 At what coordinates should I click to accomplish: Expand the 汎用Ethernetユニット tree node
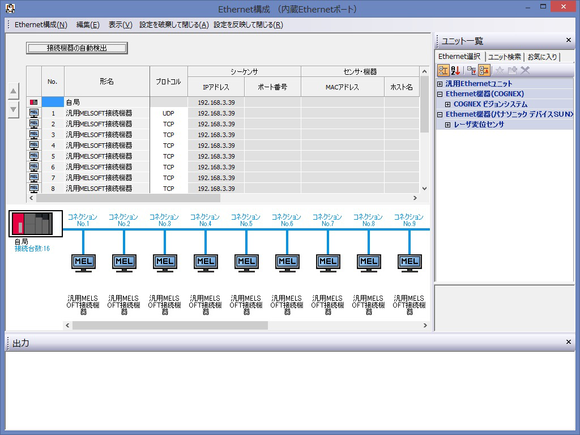click(x=440, y=84)
